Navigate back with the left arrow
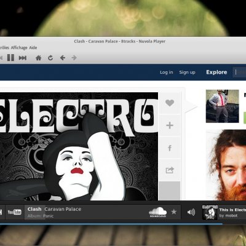Image resolution: width=246 pixels, height=246 pixels. 63,58
